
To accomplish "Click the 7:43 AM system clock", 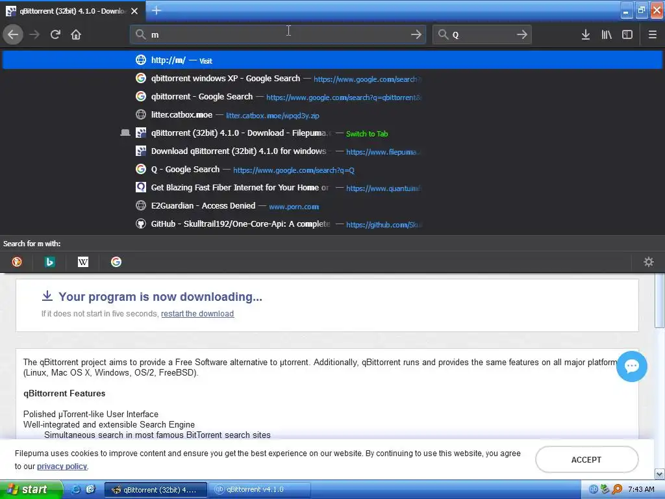I will (x=641, y=490).
